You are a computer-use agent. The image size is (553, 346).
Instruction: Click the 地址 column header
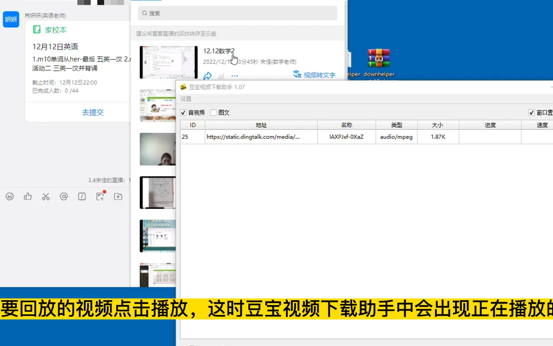tap(261, 125)
